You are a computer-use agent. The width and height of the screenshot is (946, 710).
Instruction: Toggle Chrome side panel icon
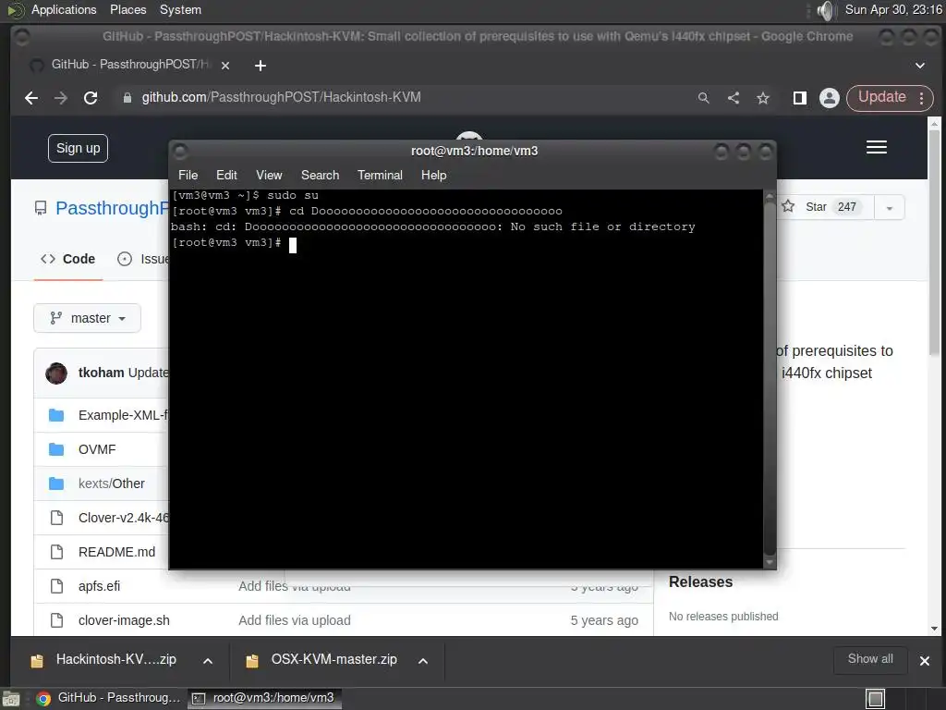coord(800,98)
